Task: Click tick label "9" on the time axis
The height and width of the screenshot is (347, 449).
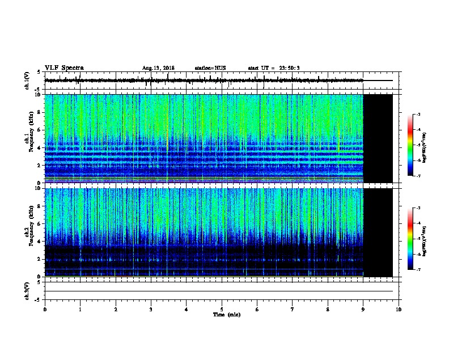Action: coord(363,310)
